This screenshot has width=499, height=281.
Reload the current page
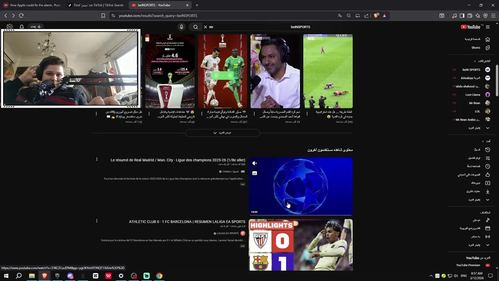click(x=21, y=16)
